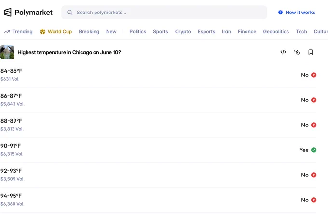
Task: Click the No result text for 92-93°F
Action: [305, 175]
